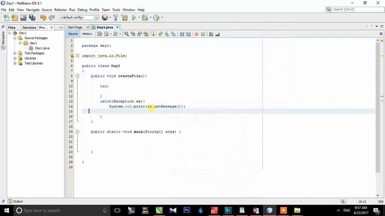Collapse the Source Packages node

15,38
